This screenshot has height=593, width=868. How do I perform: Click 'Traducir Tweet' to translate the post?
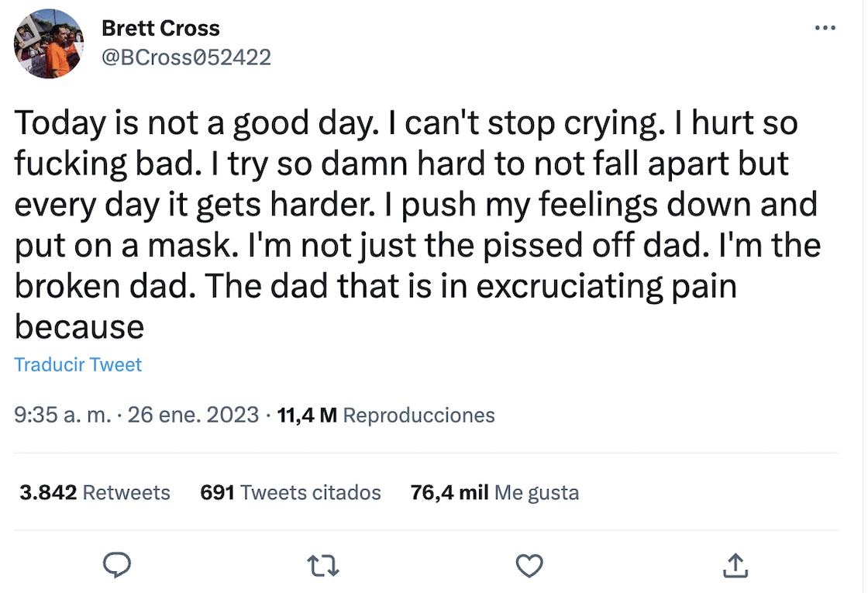77,364
